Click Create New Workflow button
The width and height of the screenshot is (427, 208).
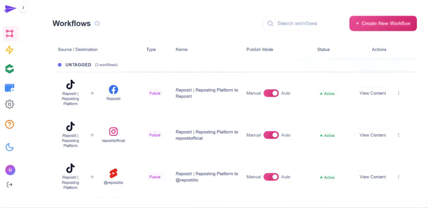click(x=383, y=23)
